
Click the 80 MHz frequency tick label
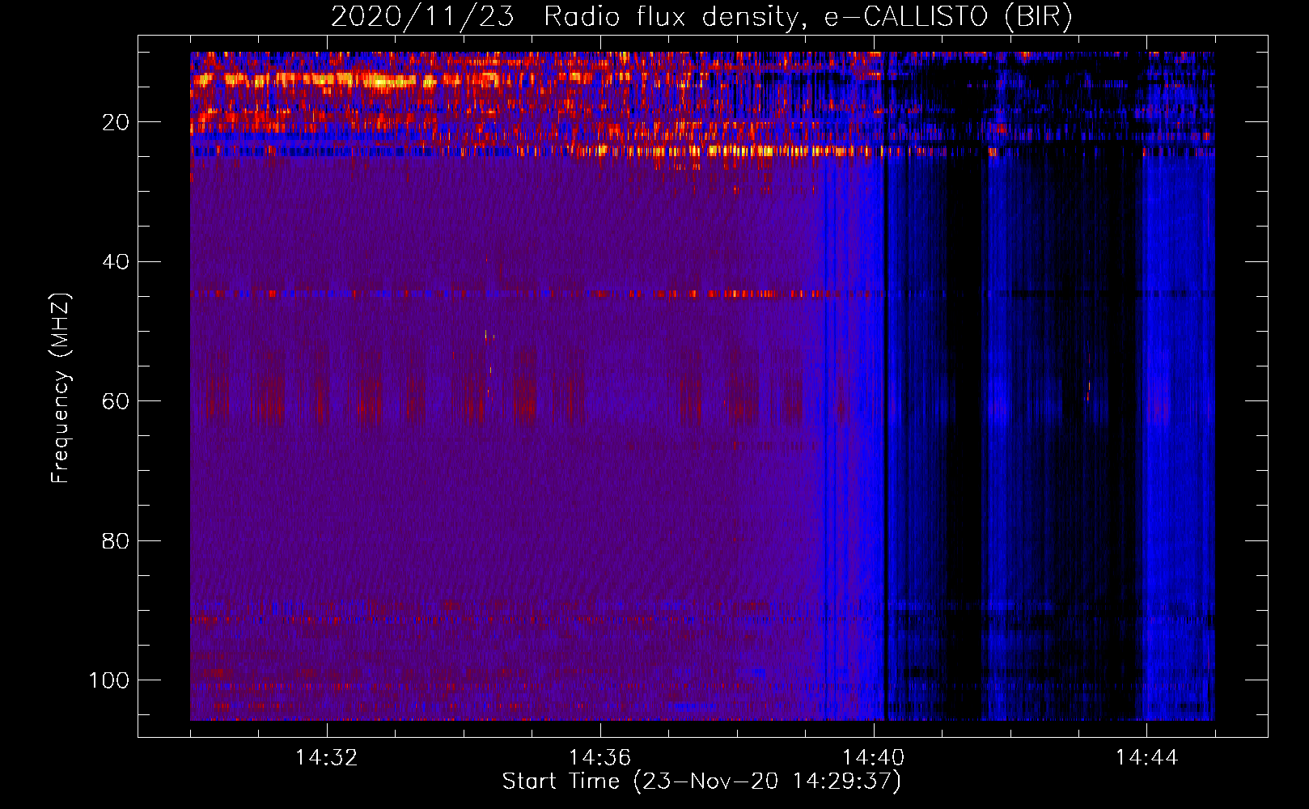click(x=116, y=540)
